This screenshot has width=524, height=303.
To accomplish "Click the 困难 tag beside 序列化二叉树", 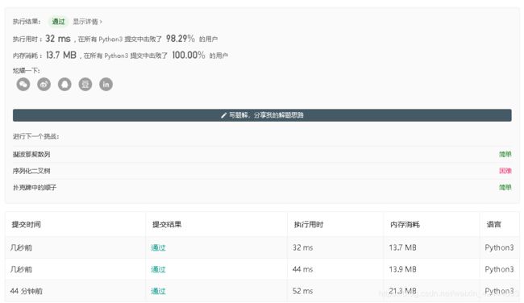I will point(505,171).
